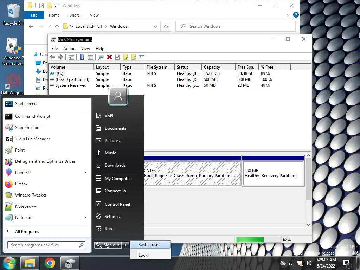Image resolution: width=360 pixels, height=270 pixels.
Task: Launch Command Prompt from Start menu
Action: (x=47, y=116)
